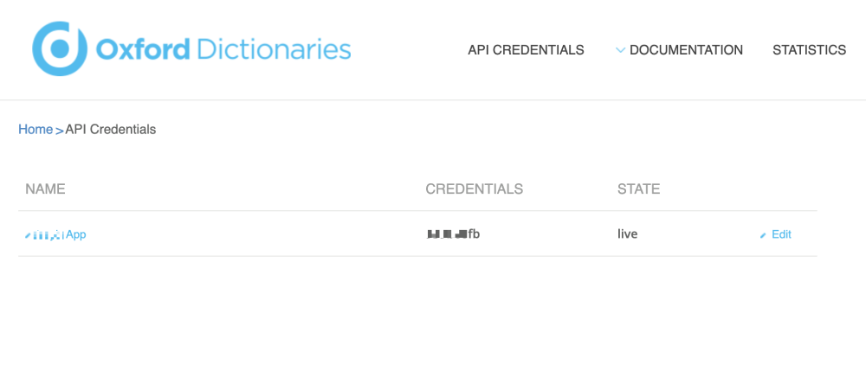Expand the chevron beside DOCUMENTATION

[620, 50]
